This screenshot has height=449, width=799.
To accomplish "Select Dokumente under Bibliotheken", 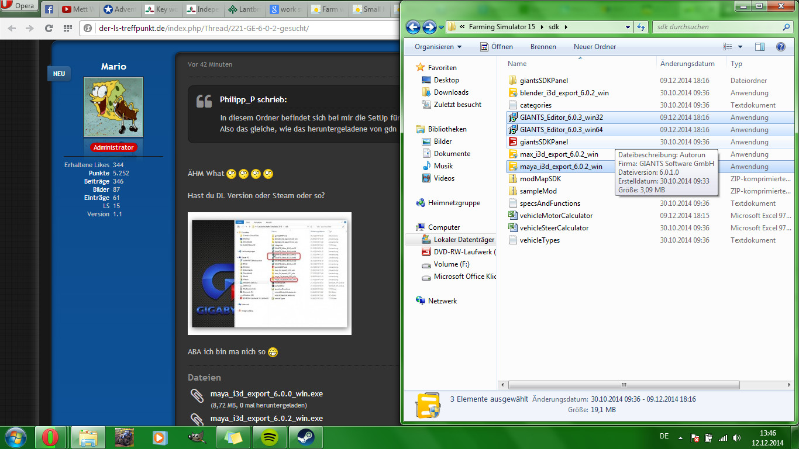I will (452, 154).
